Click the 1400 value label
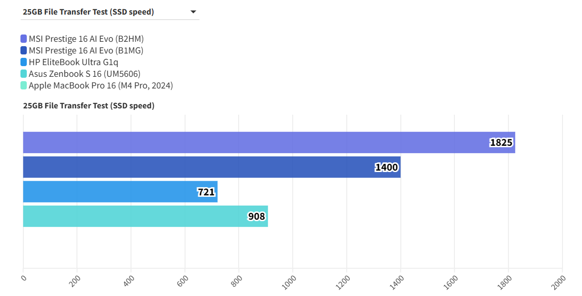Screen dimensions: 582x296 pyautogui.click(x=387, y=168)
